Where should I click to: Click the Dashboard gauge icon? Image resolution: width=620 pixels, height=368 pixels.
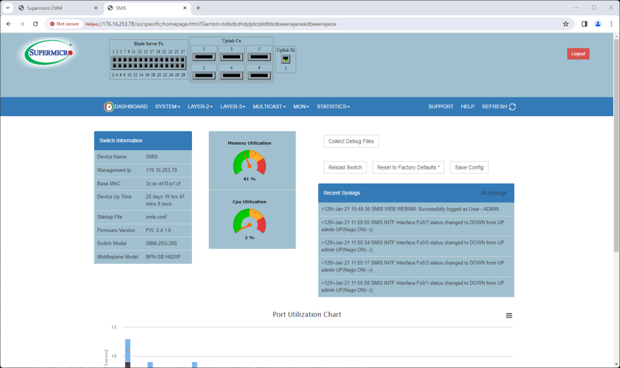[108, 107]
